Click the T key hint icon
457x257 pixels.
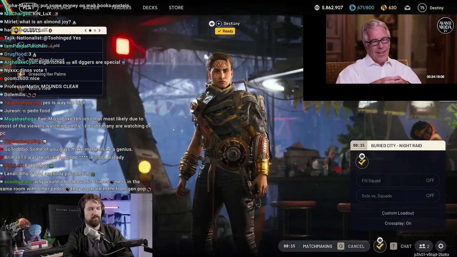393,246
